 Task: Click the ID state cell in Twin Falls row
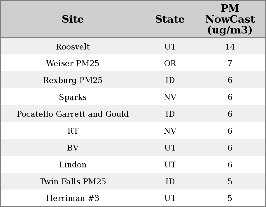pyautogui.click(x=170, y=182)
